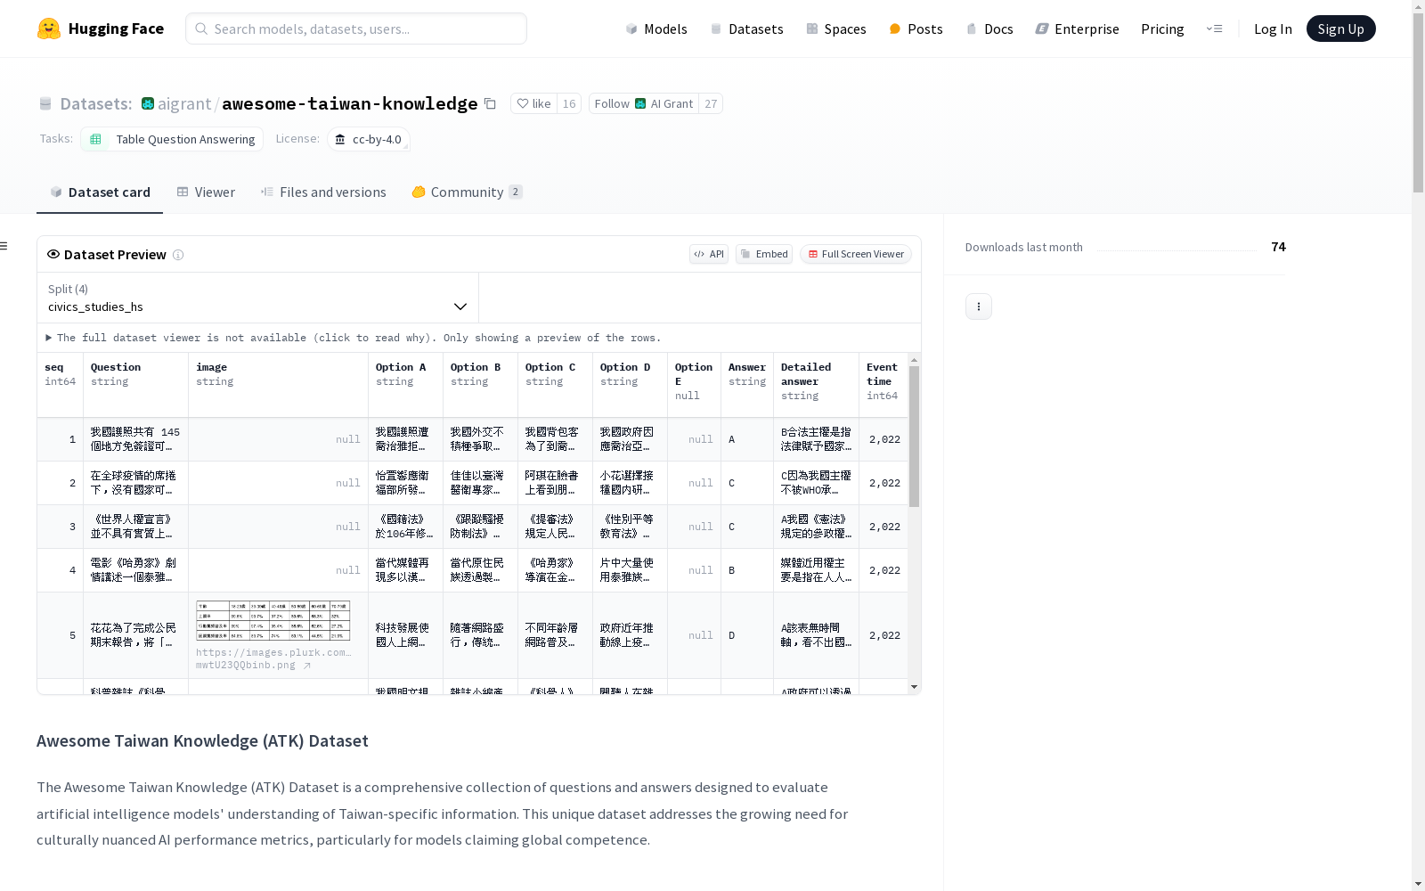1425x891 pixels.
Task: Click the Answer cell in row 4
Action: [747, 570]
